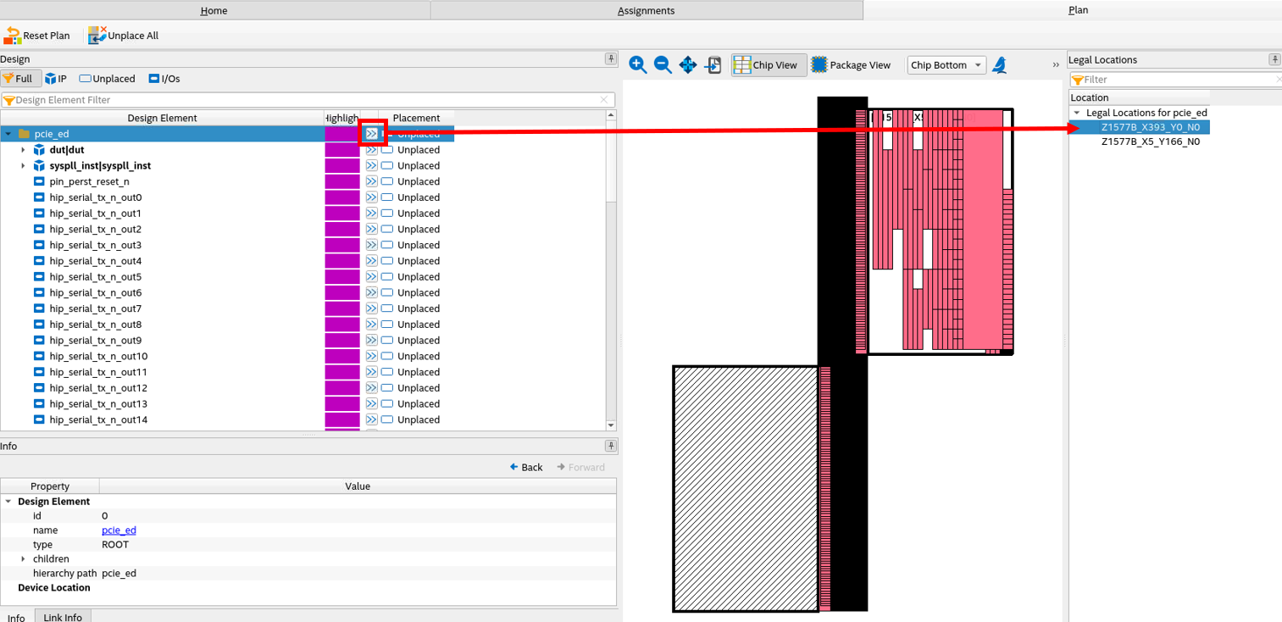Click the four-arrow pan tool icon
Viewport: 1282px width, 622px height.
[688, 65]
